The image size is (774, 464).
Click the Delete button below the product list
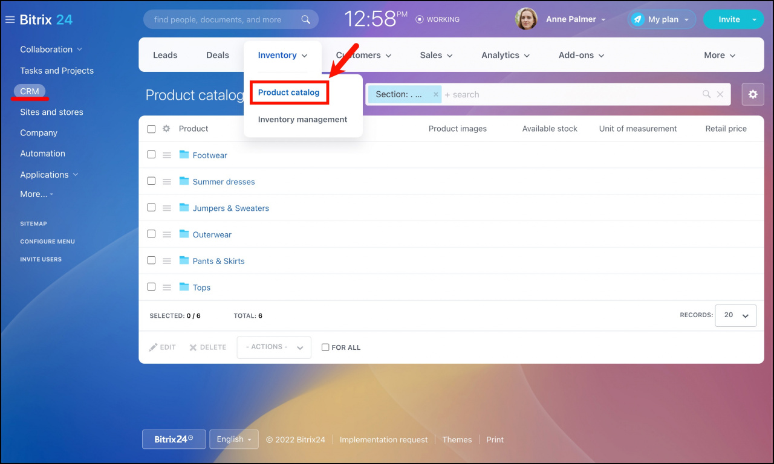pos(208,347)
